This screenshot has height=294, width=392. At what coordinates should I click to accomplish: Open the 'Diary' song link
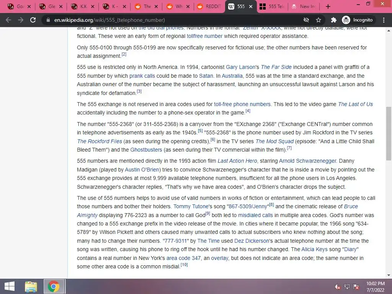pos(350,250)
